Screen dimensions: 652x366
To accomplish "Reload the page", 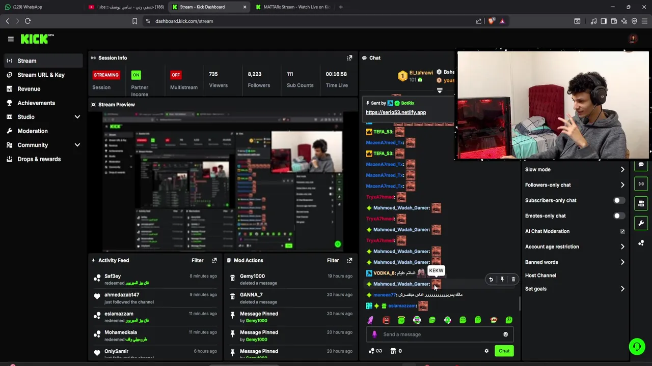I will pos(28,21).
